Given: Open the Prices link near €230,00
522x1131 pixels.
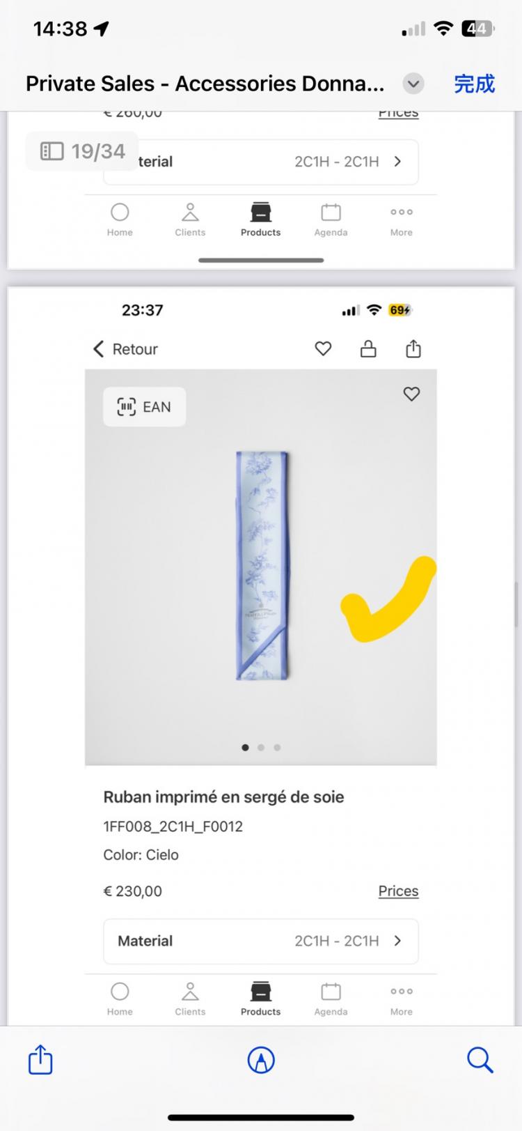Looking at the screenshot, I should coord(398,891).
